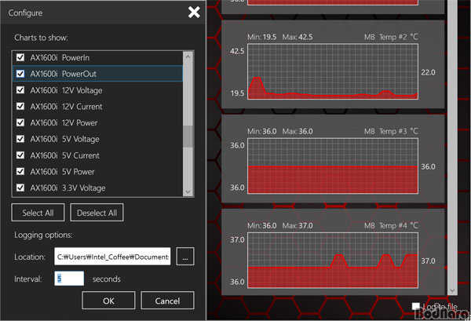This screenshot has width=471, height=321.
Task: Click MB Temp #4 chart graph
Action: coord(333,260)
